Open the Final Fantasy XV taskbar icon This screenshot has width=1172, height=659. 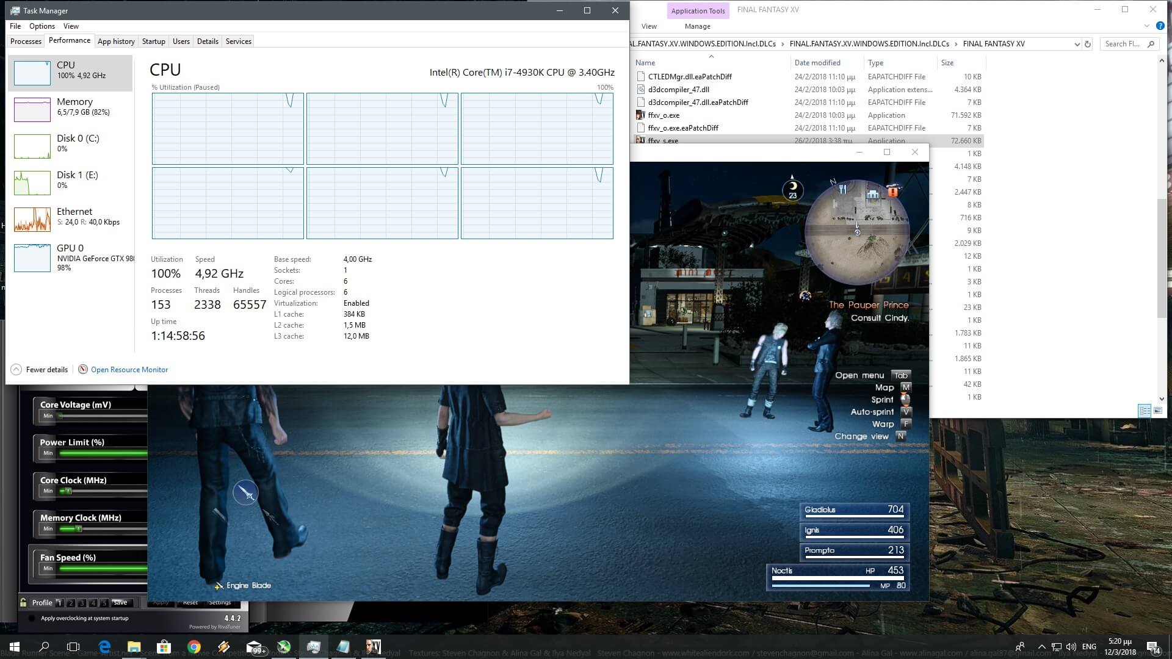point(373,647)
